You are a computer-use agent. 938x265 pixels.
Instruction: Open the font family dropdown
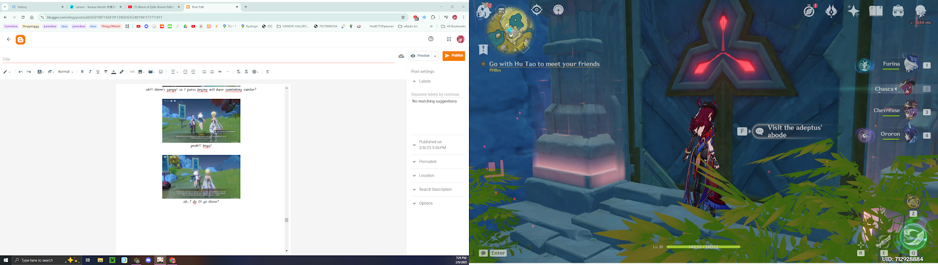(40, 72)
